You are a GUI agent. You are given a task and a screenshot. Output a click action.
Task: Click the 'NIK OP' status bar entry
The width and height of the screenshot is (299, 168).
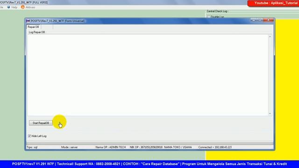(146, 147)
